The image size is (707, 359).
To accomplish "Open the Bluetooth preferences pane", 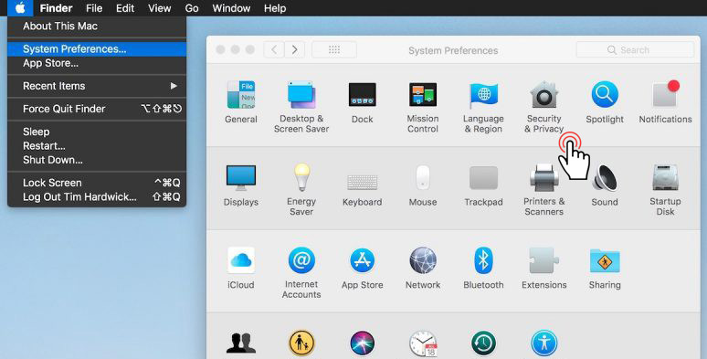I will pos(483,268).
